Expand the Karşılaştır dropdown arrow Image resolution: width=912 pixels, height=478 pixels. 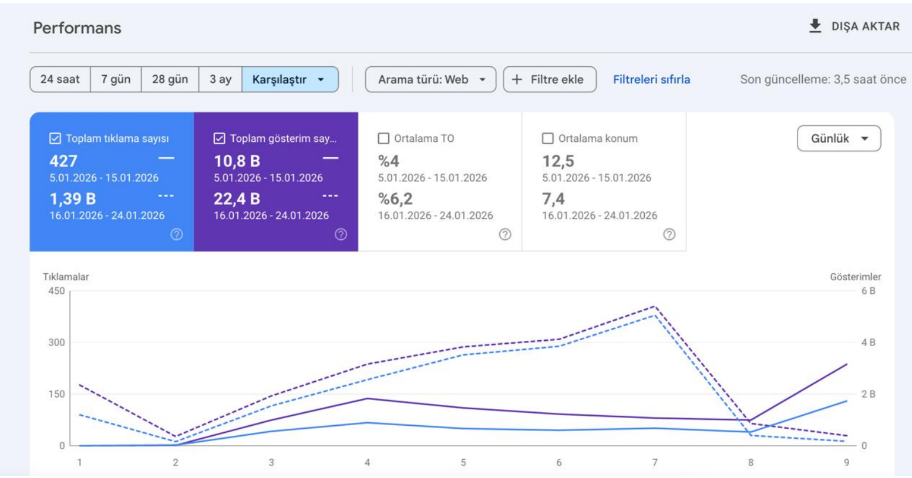pos(321,80)
